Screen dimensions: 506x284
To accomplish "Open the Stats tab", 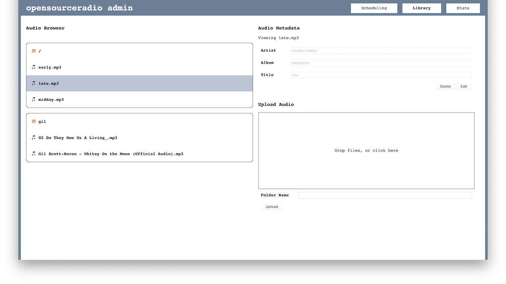I will (463, 8).
